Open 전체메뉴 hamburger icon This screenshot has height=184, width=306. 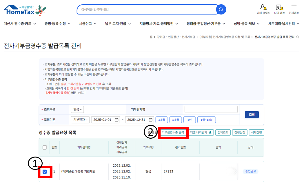[294, 7]
